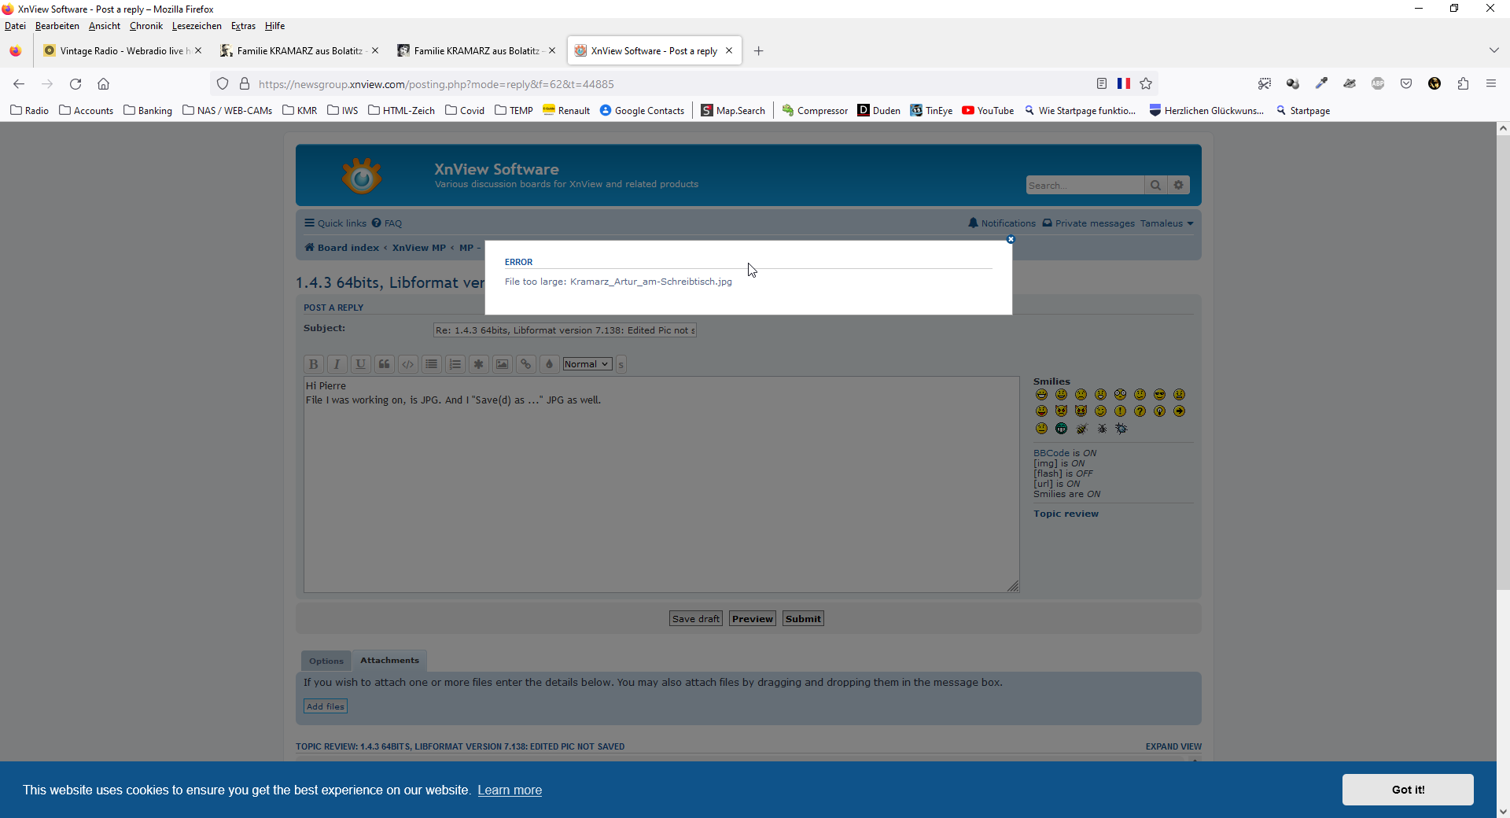Open the Firefox screenshot scissors extension
Screen dimensions: 1510x818
(1265, 83)
